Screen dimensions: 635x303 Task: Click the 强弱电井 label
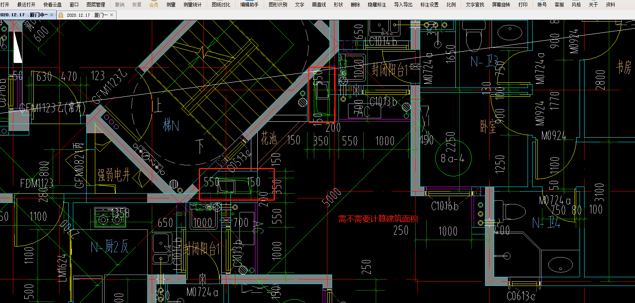coord(114,175)
